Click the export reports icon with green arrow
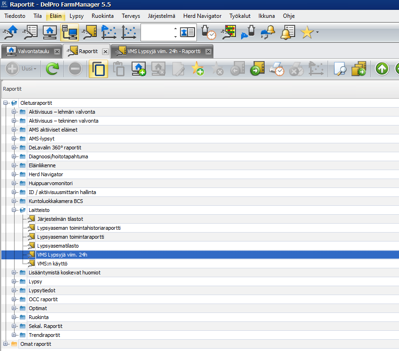The image size is (399, 351). [x=359, y=69]
